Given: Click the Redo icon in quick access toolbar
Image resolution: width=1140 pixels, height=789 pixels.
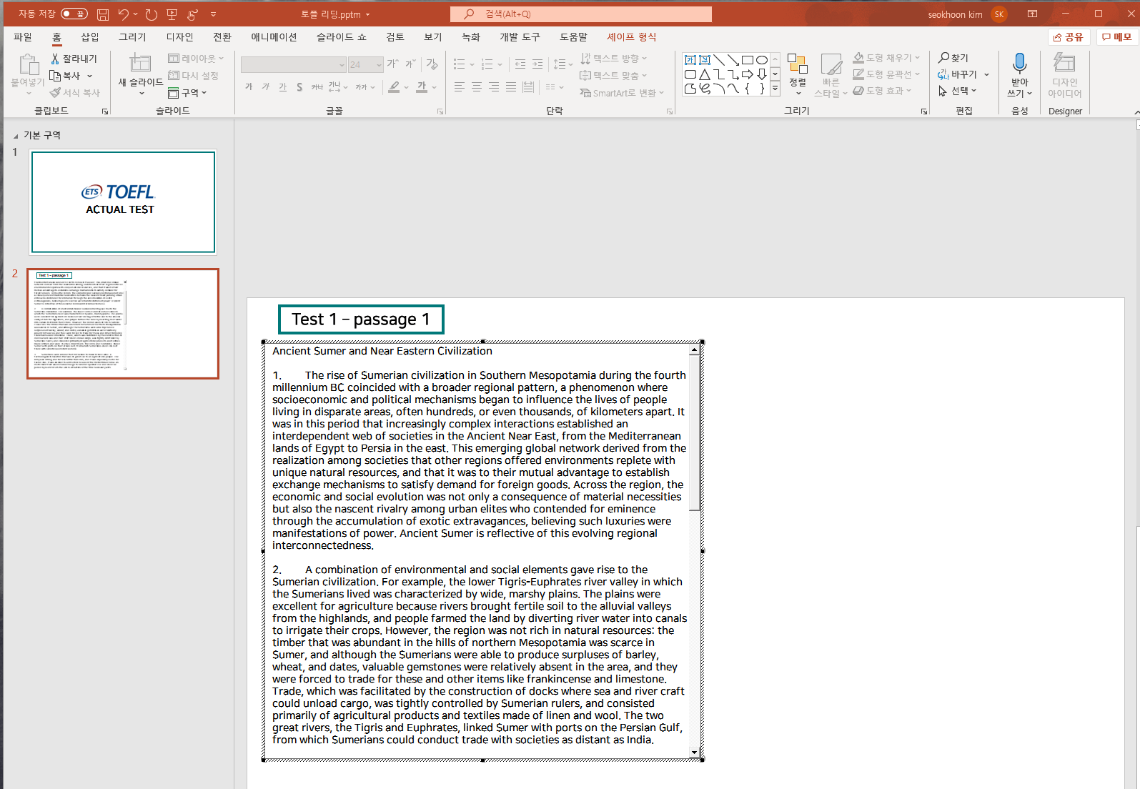Looking at the screenshot, I should coord(152,14).
